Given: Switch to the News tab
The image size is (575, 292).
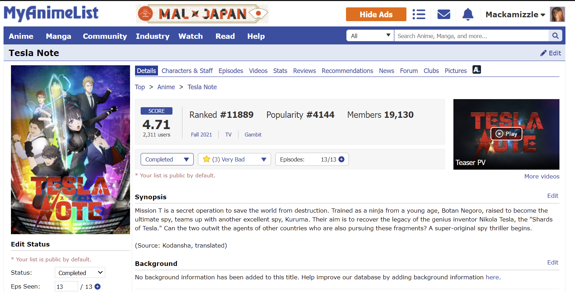Looking at the screenshot, I should click(387, 71).
